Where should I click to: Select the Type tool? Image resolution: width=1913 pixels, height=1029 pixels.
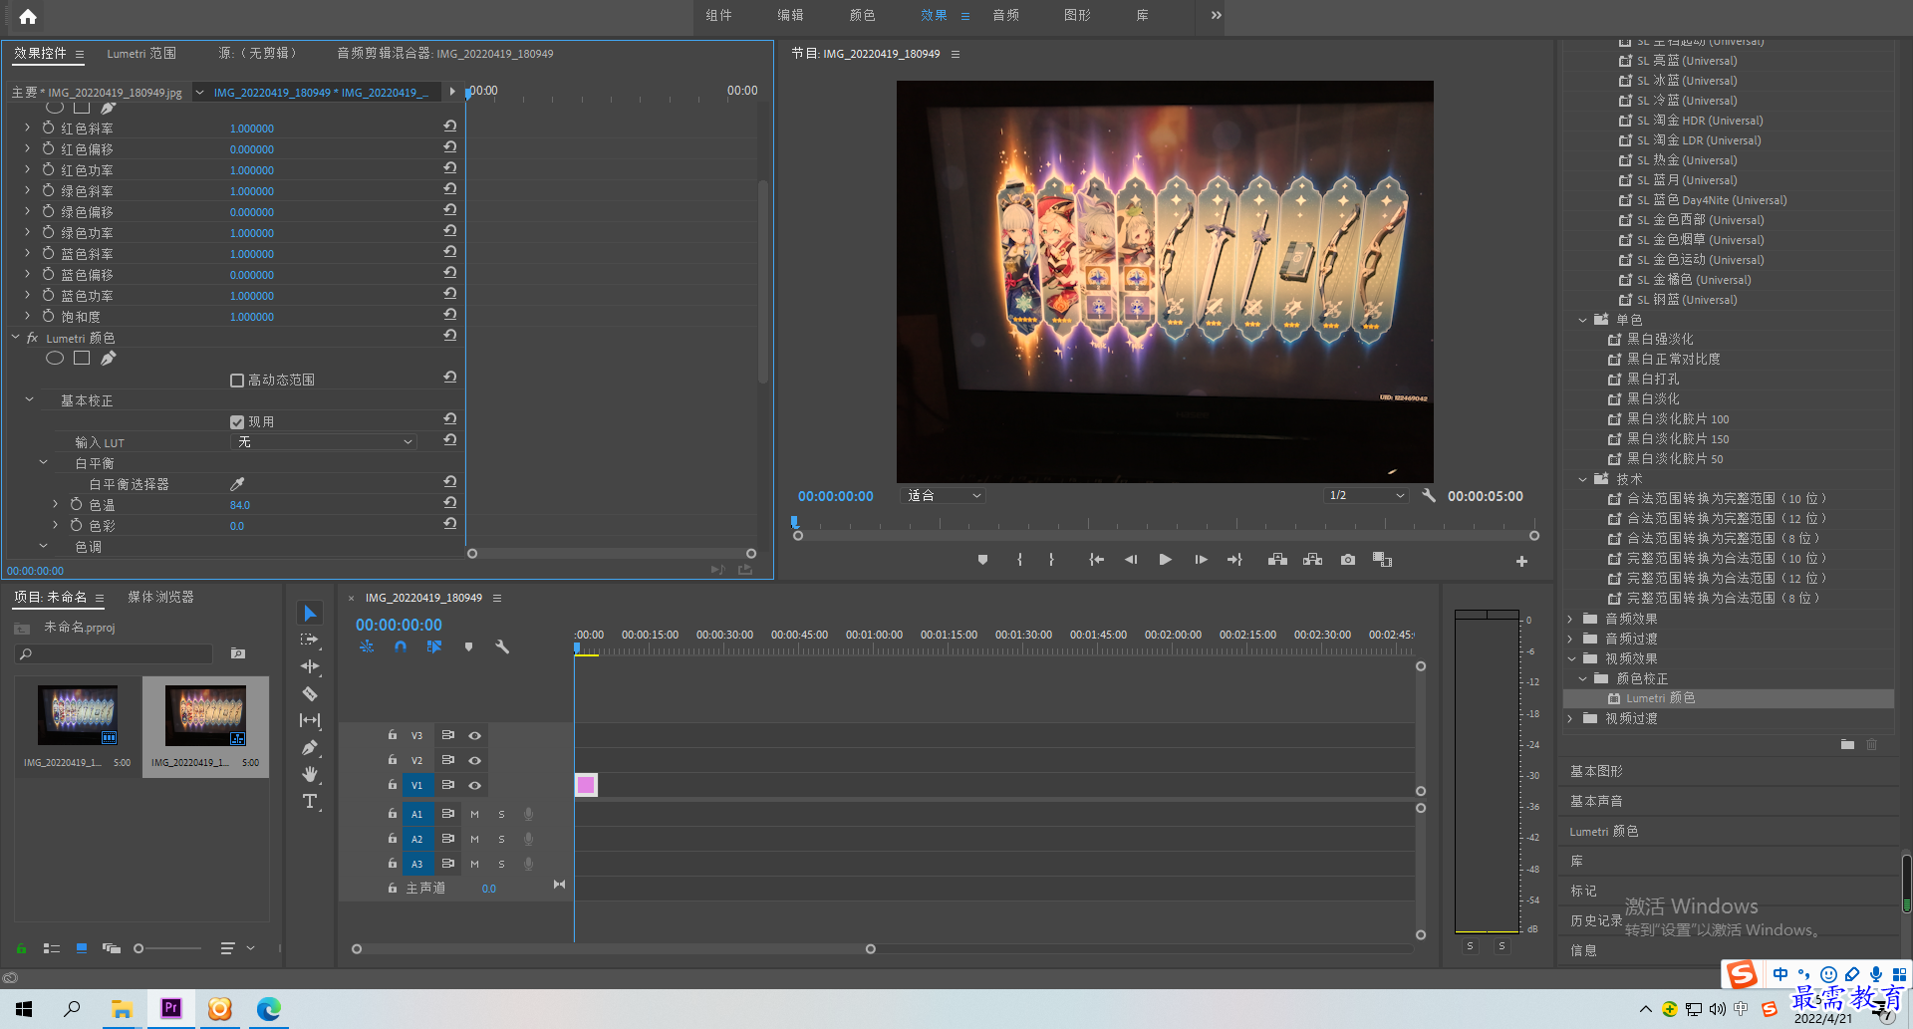[310, 801]
